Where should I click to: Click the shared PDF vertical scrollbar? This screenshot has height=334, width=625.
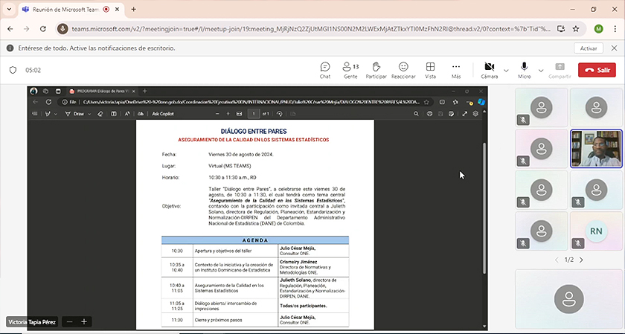pyautogui.click(x=484, y=208)
